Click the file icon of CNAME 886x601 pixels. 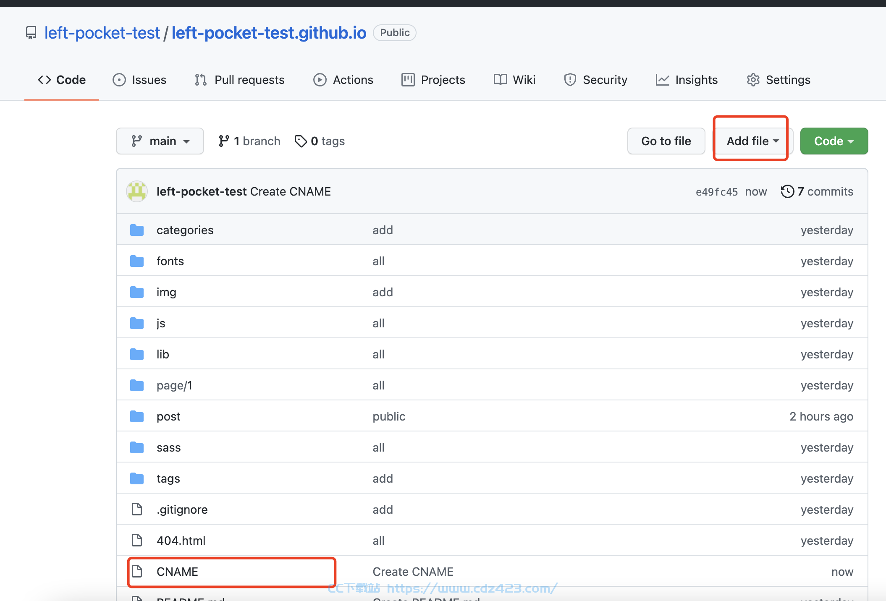(x=137, y=571)
